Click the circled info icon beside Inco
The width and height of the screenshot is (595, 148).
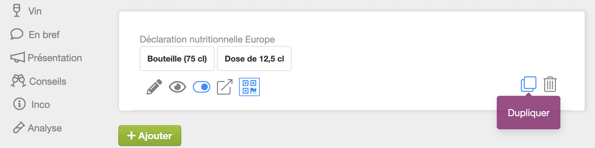pos(19,104)
